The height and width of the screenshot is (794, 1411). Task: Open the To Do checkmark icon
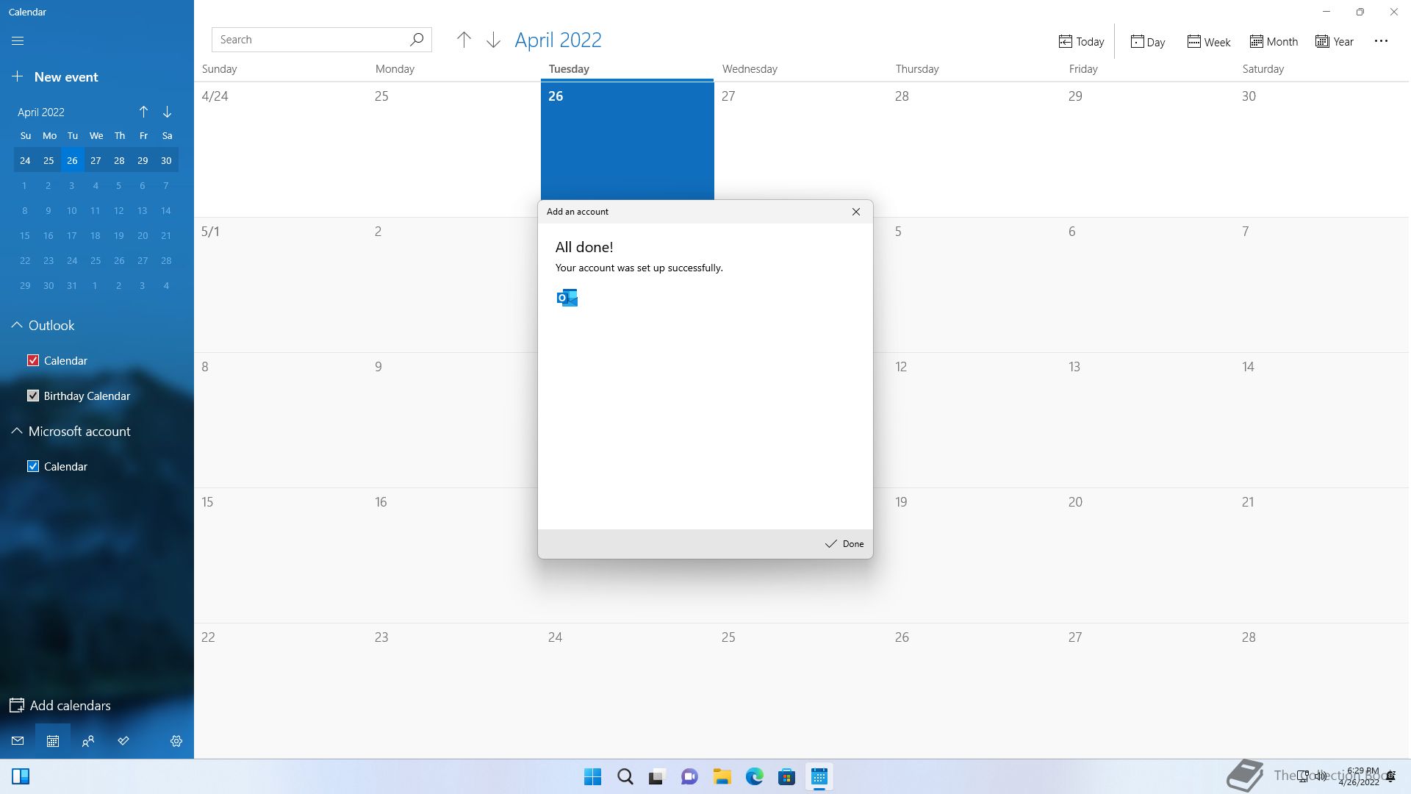click(x=123, y=741)
